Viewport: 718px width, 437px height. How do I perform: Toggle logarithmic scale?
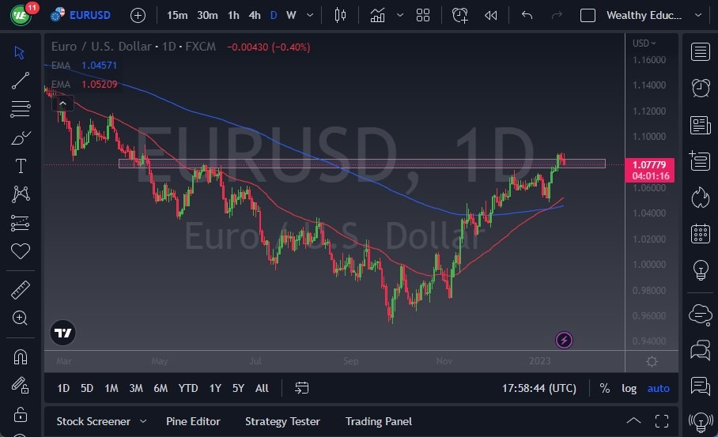(629, 388)
